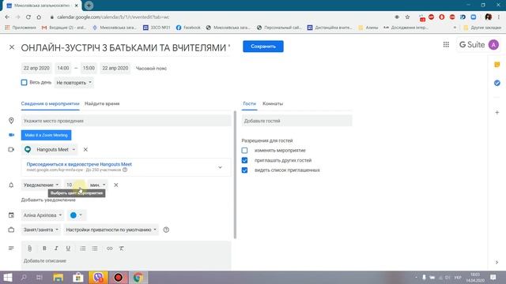
Task: Open Microsoft Store from the taskbar
Action: (78, 277)
